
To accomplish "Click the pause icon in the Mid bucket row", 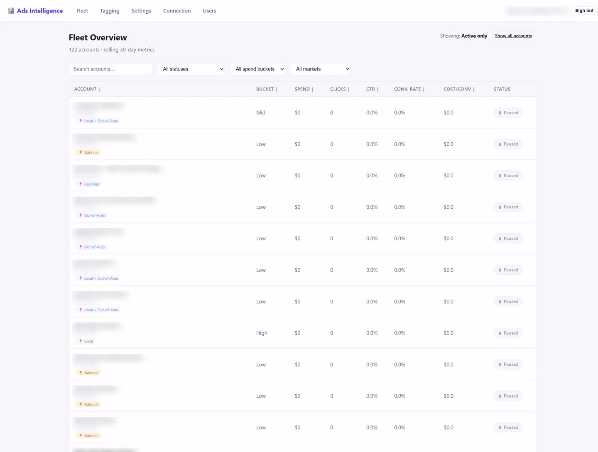I will tap(500, 112).
